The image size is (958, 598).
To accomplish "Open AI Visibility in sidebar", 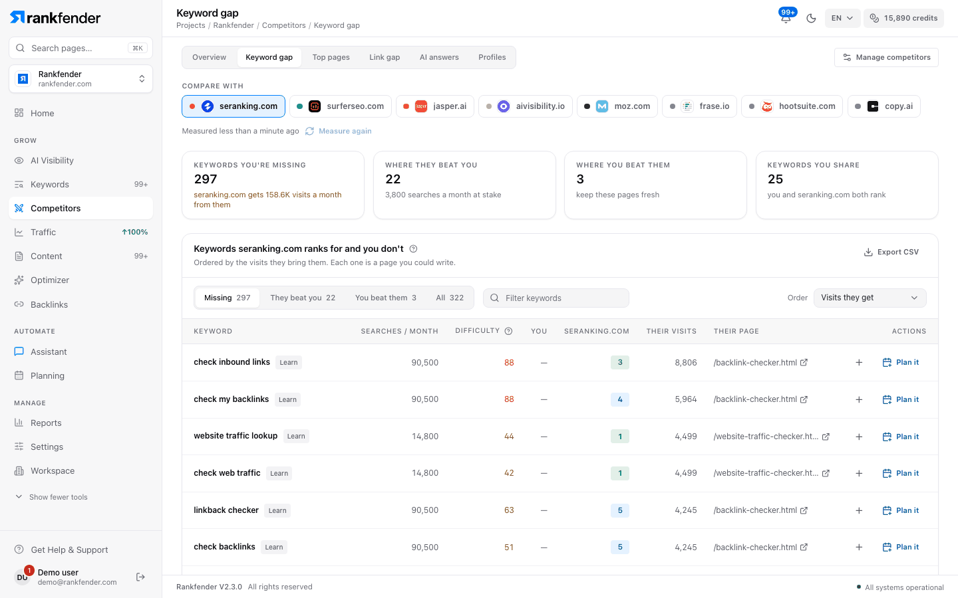I will point(80,160).
